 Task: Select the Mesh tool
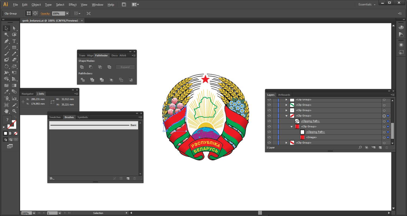6,85
